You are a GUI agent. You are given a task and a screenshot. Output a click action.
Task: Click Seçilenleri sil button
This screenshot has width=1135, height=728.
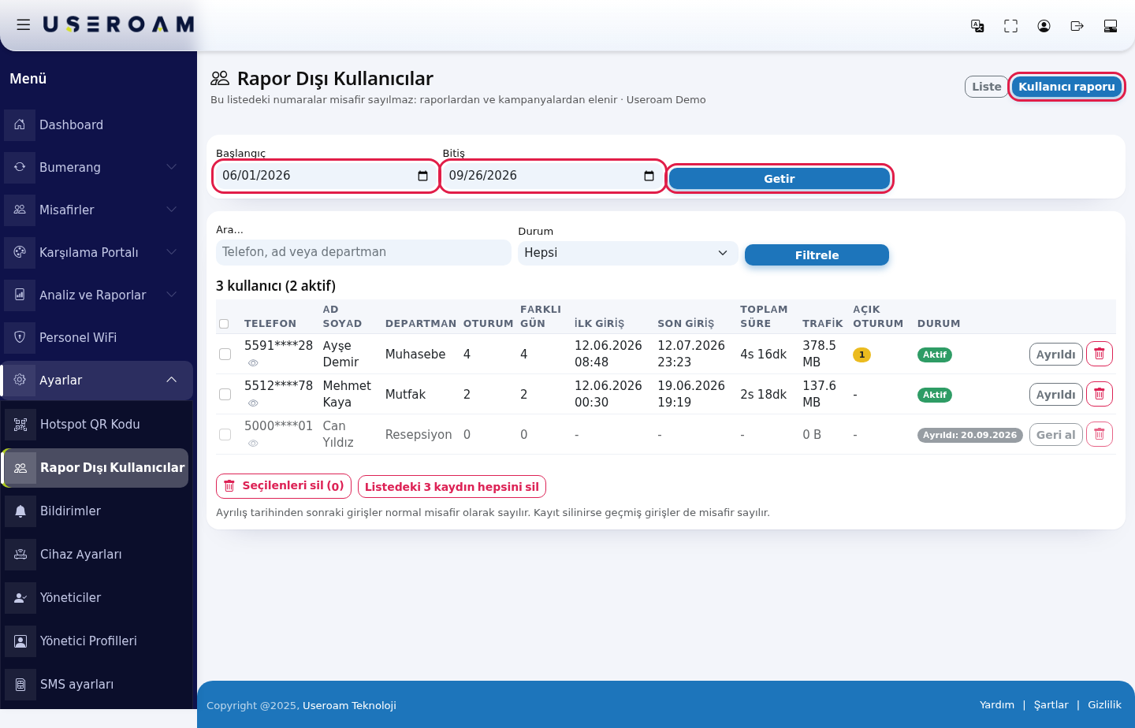284,486
